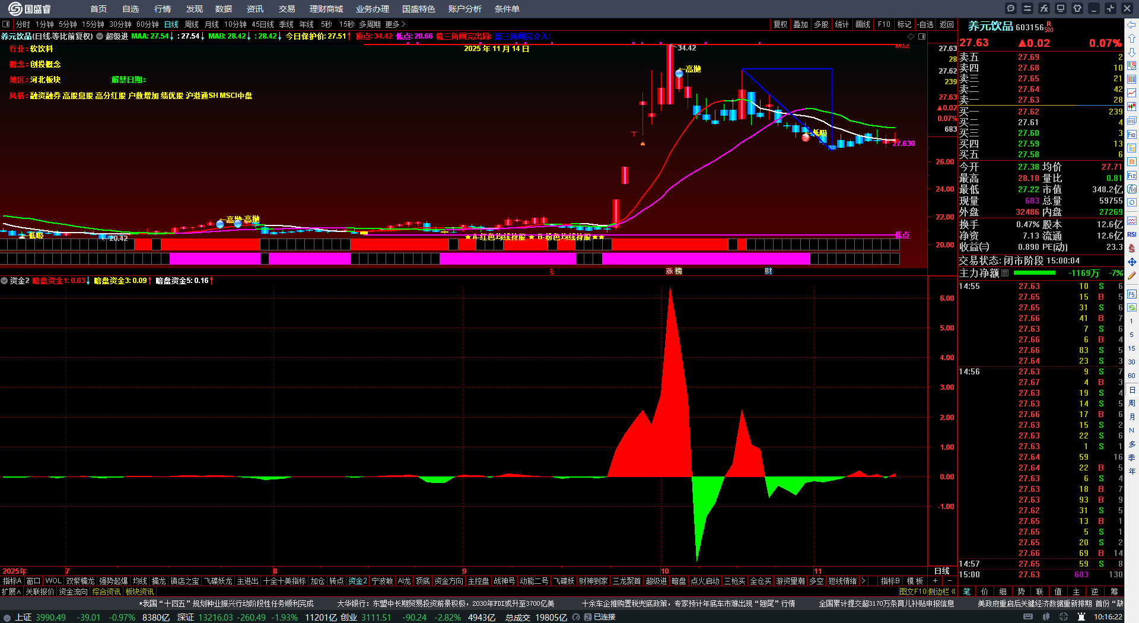Expand the 资金2 indicator panel dropdown
Screen dimensions: 1139x623
point(4,281)
